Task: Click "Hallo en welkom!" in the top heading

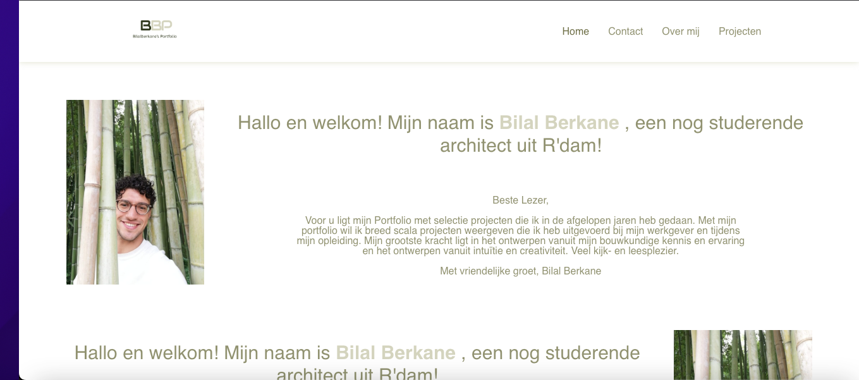Action: pos(310,123)
